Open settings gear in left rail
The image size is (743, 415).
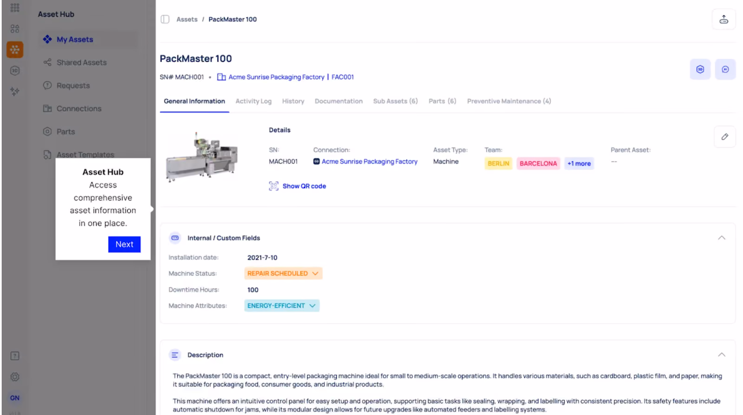tap(15, 377)
